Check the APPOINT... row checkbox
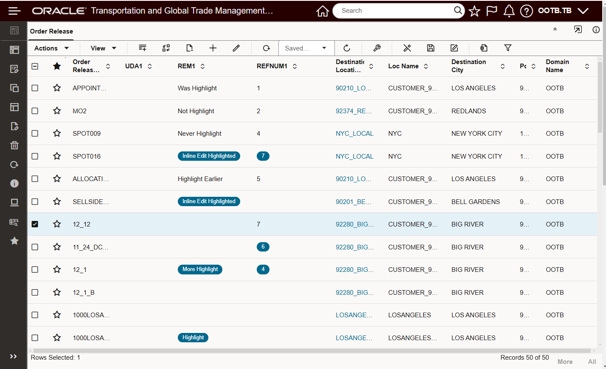Image resolution: width=606 pixels, height=369 pixels. pos(35,88)
